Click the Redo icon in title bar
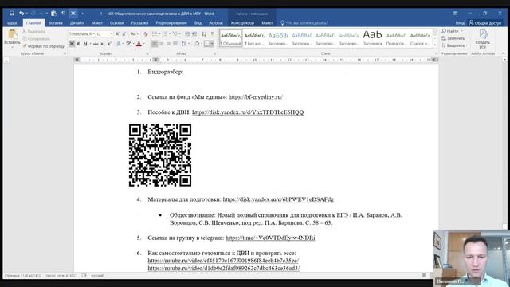 tap(33, 14)
